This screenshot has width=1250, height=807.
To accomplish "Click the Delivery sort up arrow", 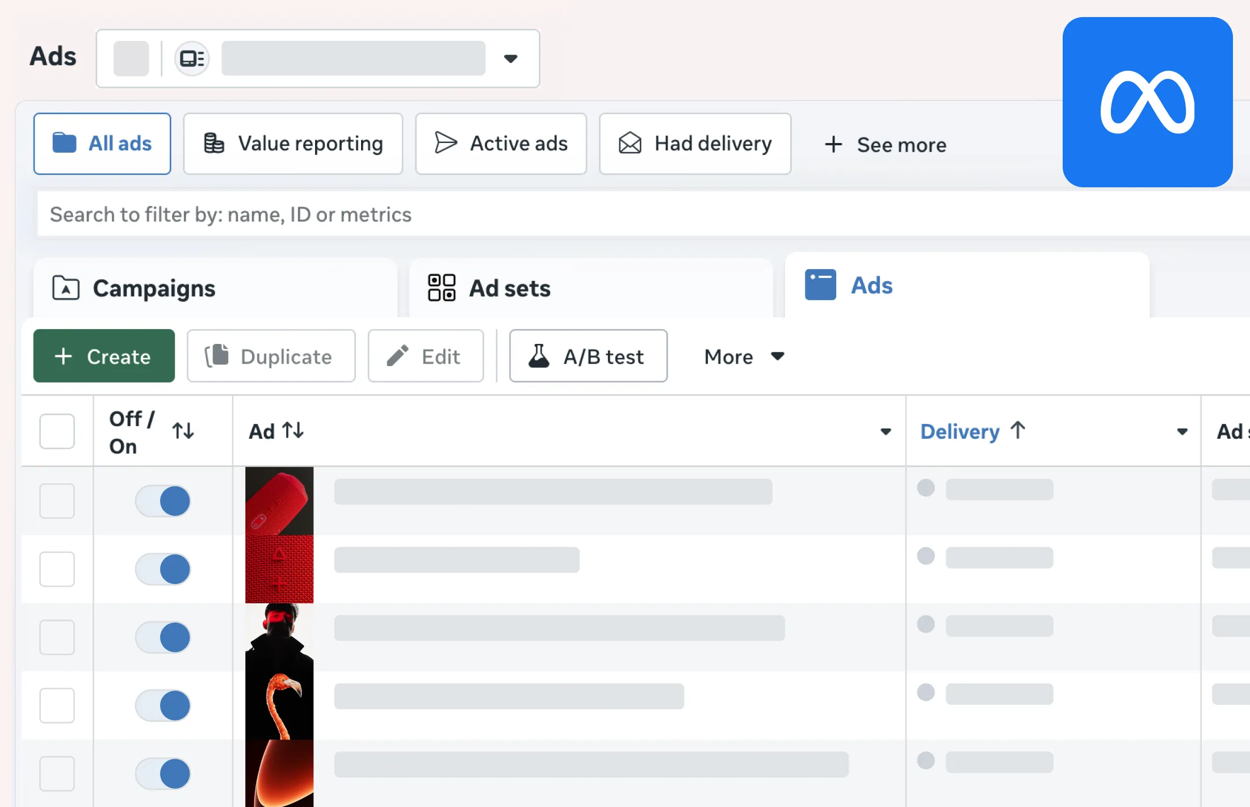I will 1017,430.
